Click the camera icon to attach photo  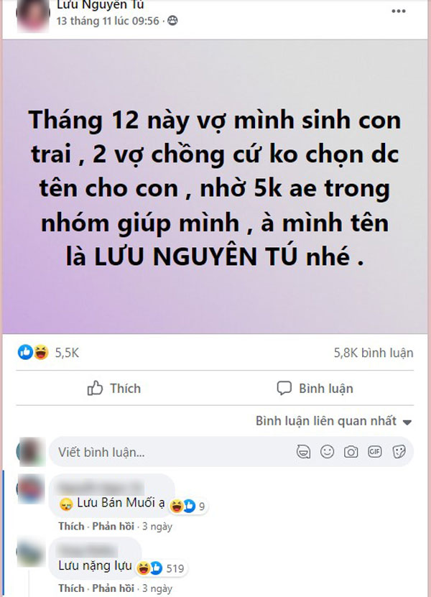351,452
